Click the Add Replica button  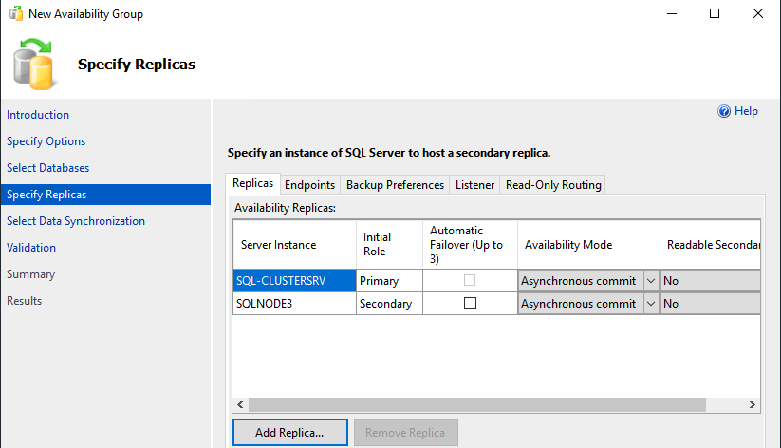[289, 433]
